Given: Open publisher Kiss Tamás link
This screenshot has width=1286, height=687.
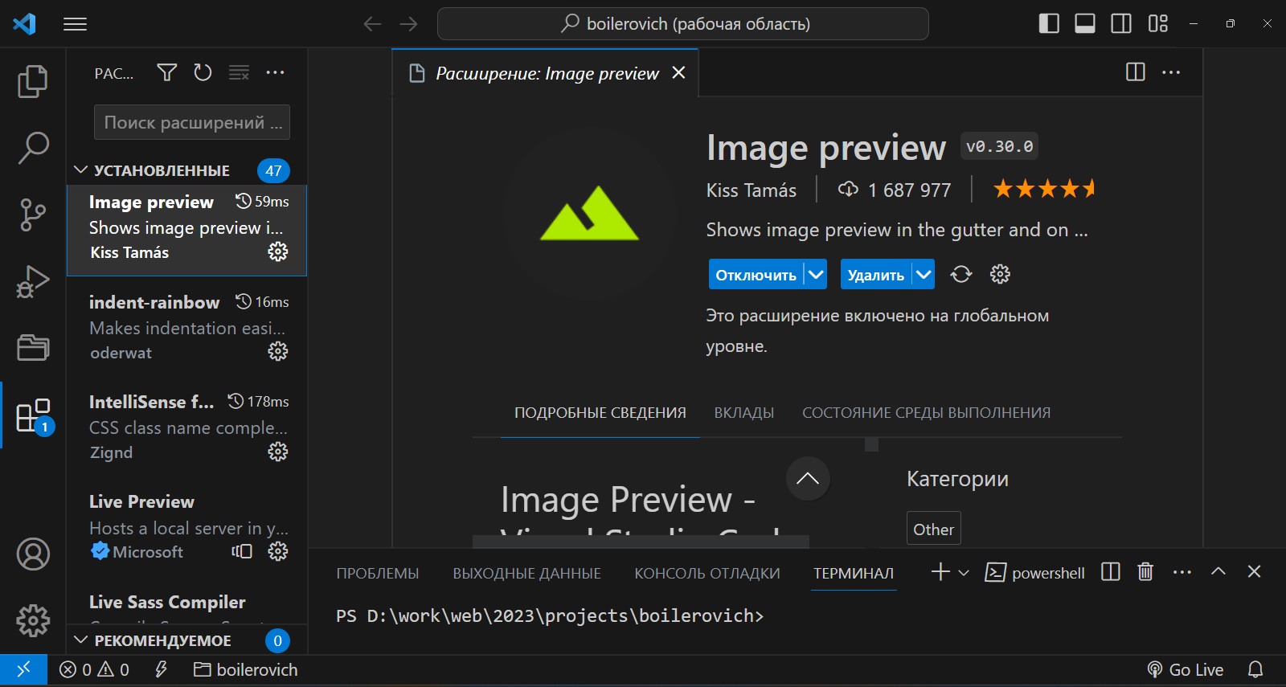Looking at the screenshot, I should 752,190.
